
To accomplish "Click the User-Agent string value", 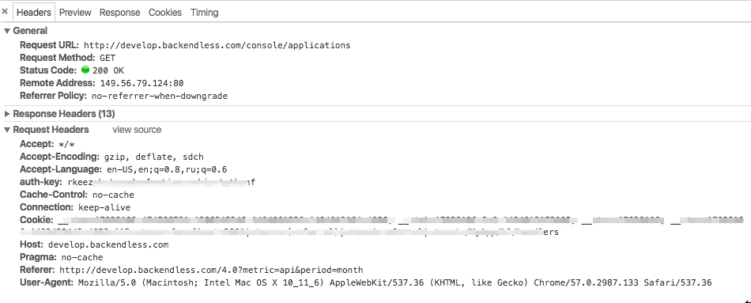I will pyautogui.click(x=395, y=283).
